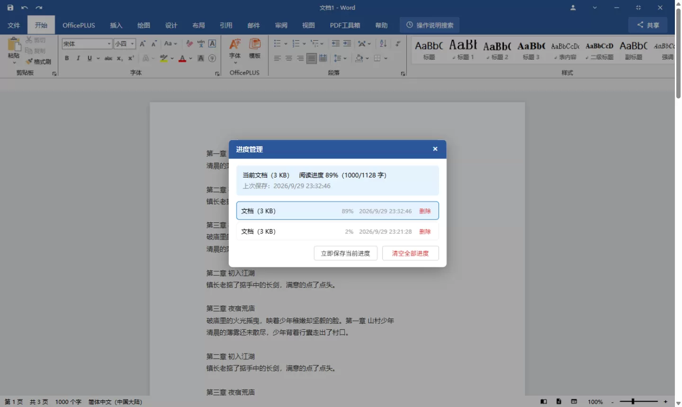Close the 进度管理 dialog

435,149
